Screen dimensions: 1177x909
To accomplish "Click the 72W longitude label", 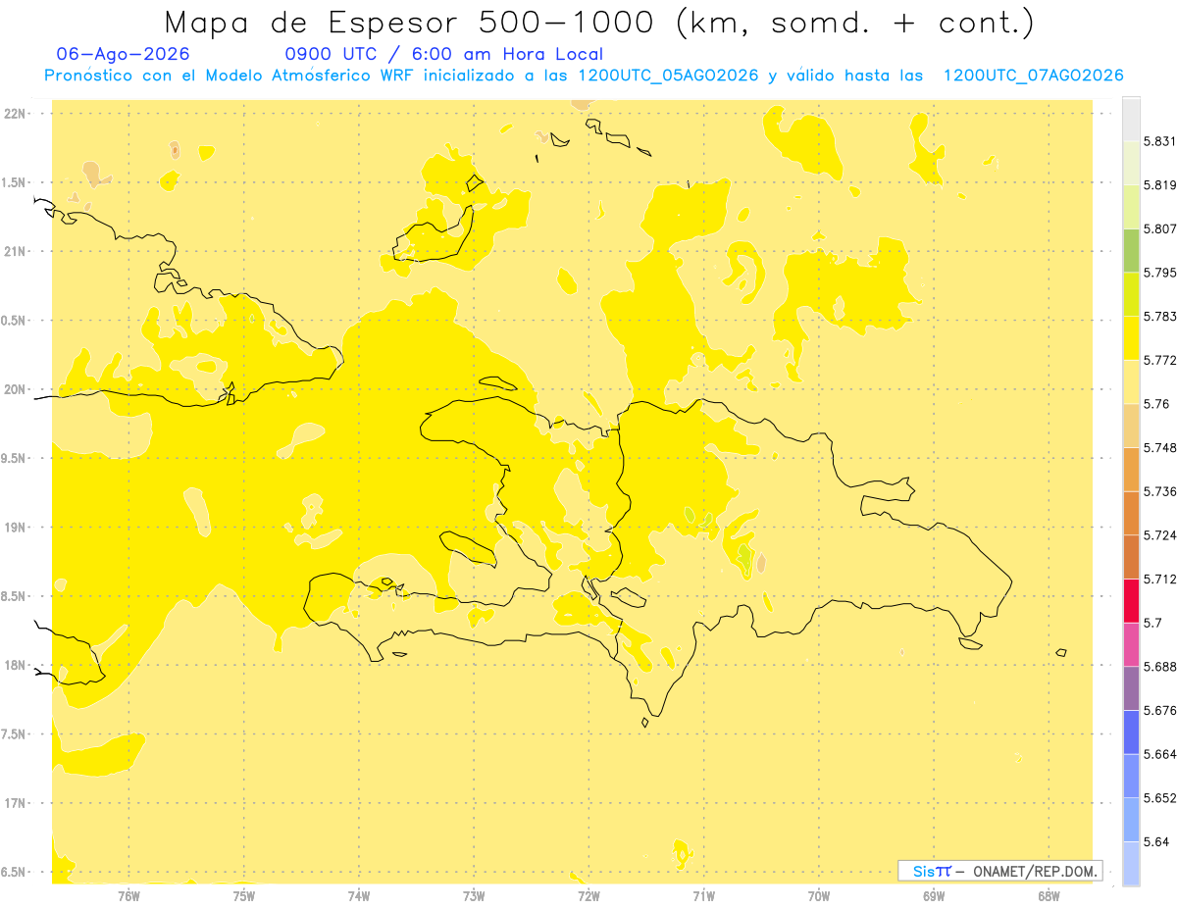I will pos(588,895).
